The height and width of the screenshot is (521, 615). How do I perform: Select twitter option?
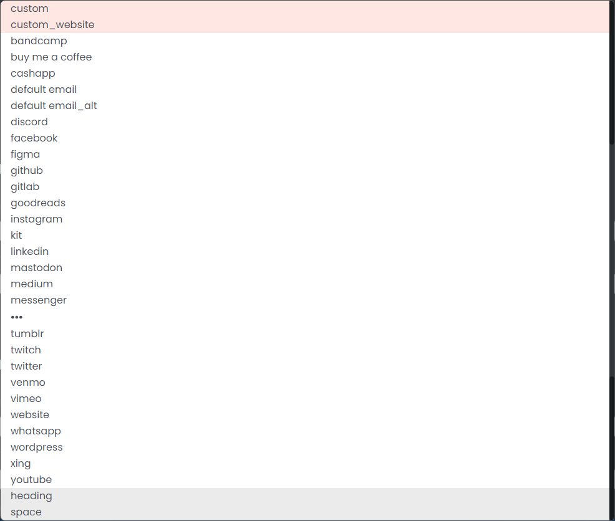tap(305, 366)
